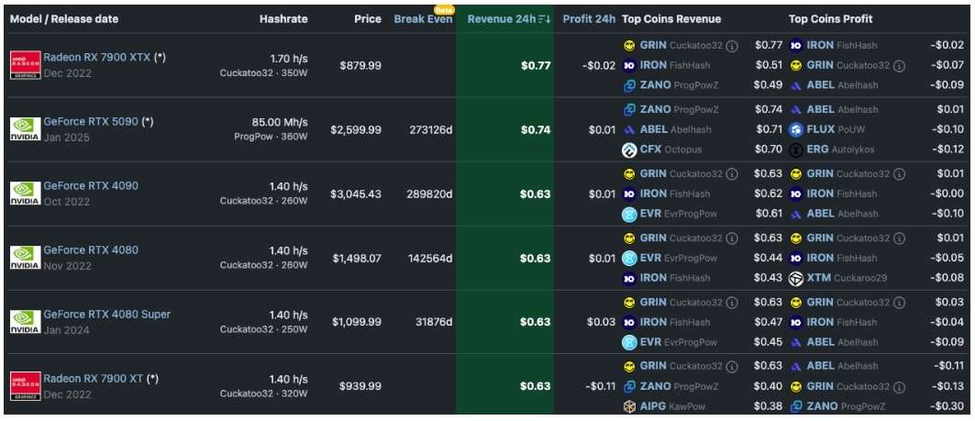This screenshot has width=975, height=421.
Task: Click the $1,099.99 price cell
Action: point(357,322)
